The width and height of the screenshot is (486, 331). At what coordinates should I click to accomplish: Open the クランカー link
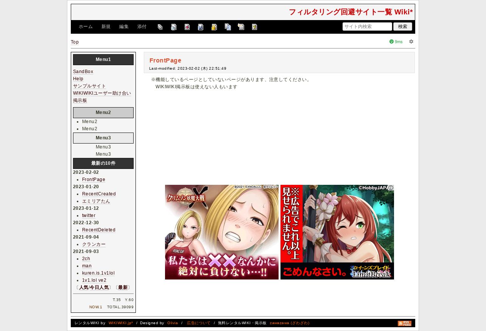[x=94, y=244]
